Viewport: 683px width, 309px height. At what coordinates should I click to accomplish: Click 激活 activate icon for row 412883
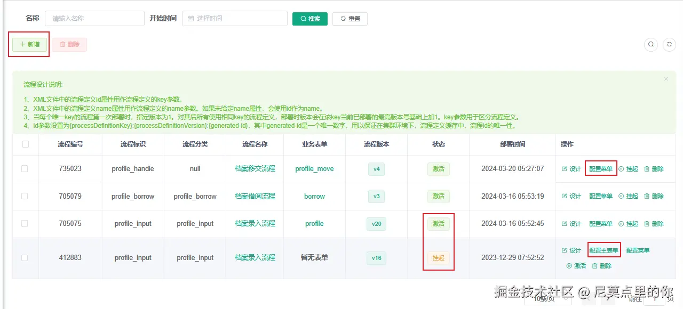(576, 266)
